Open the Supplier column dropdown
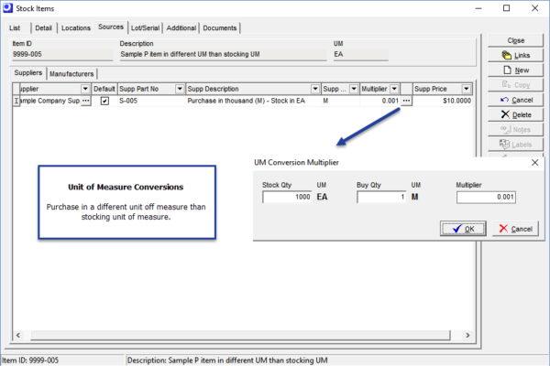The width and height of the screenshot is (550, 366). (85, 89)
